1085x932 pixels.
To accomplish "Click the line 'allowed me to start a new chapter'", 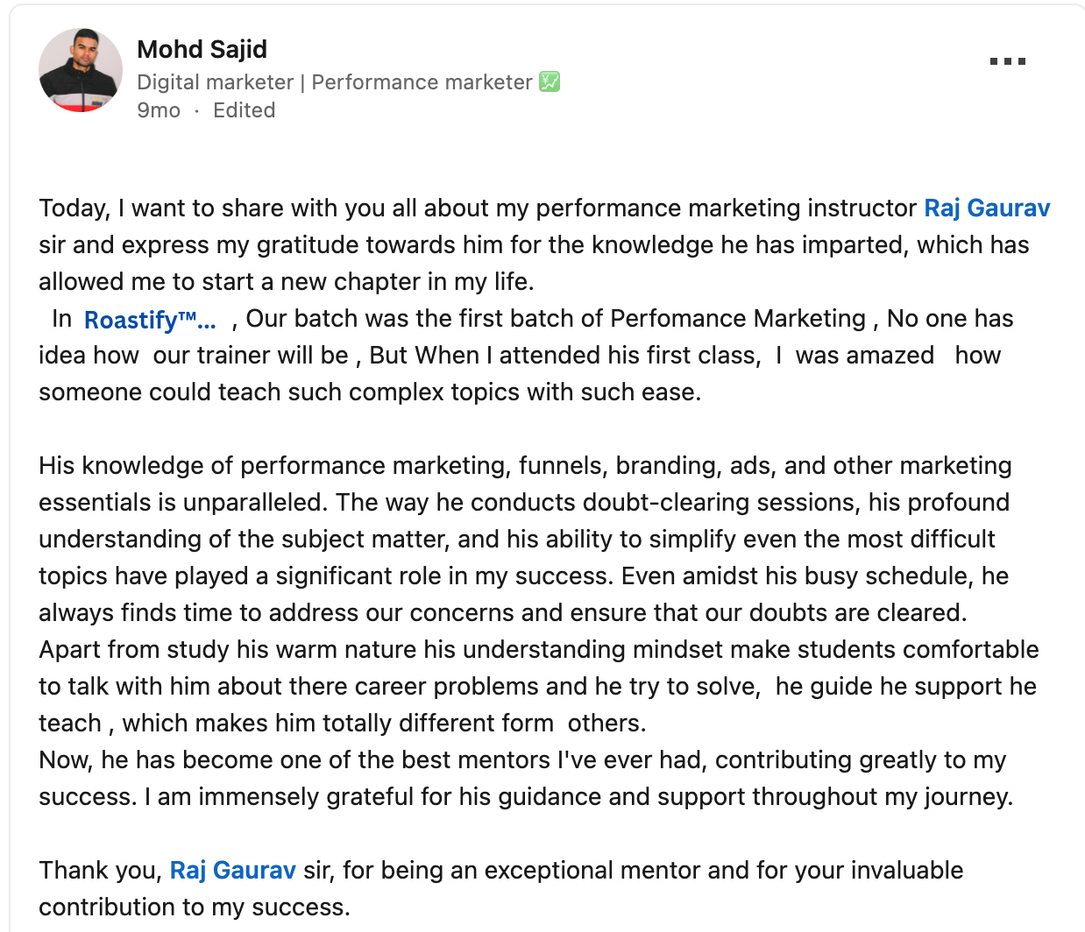I will coord(286,282).
